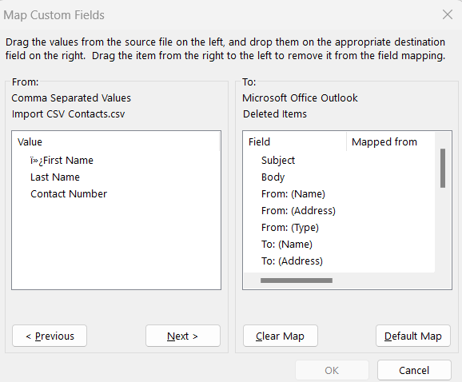Image resolution: width=462 pixels, height=382 pixels.
Task: Close the Map Custom Fields dialog
Action: point(448,14)
